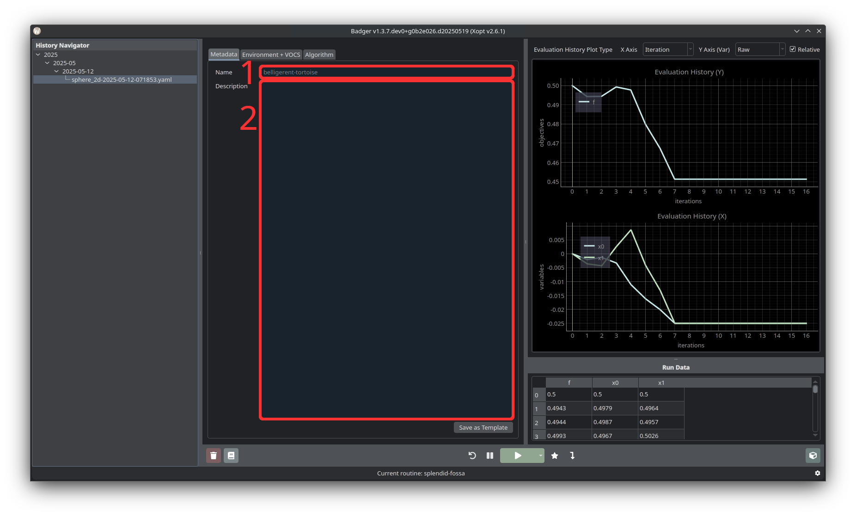Switch to Environment + VOCS tab
The width and height of the screenshot is (856, 517).
pyautogui.click(x=271, y=55)
